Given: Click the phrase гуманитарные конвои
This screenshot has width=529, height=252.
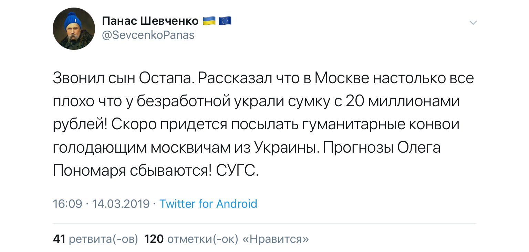Looking at the screenshot, I should (381, 124).
